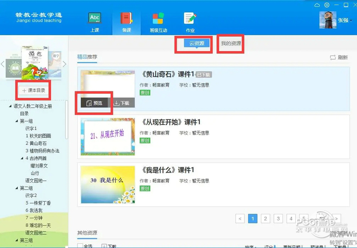The image size is (357, 248).
Task: Collapse the 语文人教二年级上册 tree node
Action: coord(10,106)
